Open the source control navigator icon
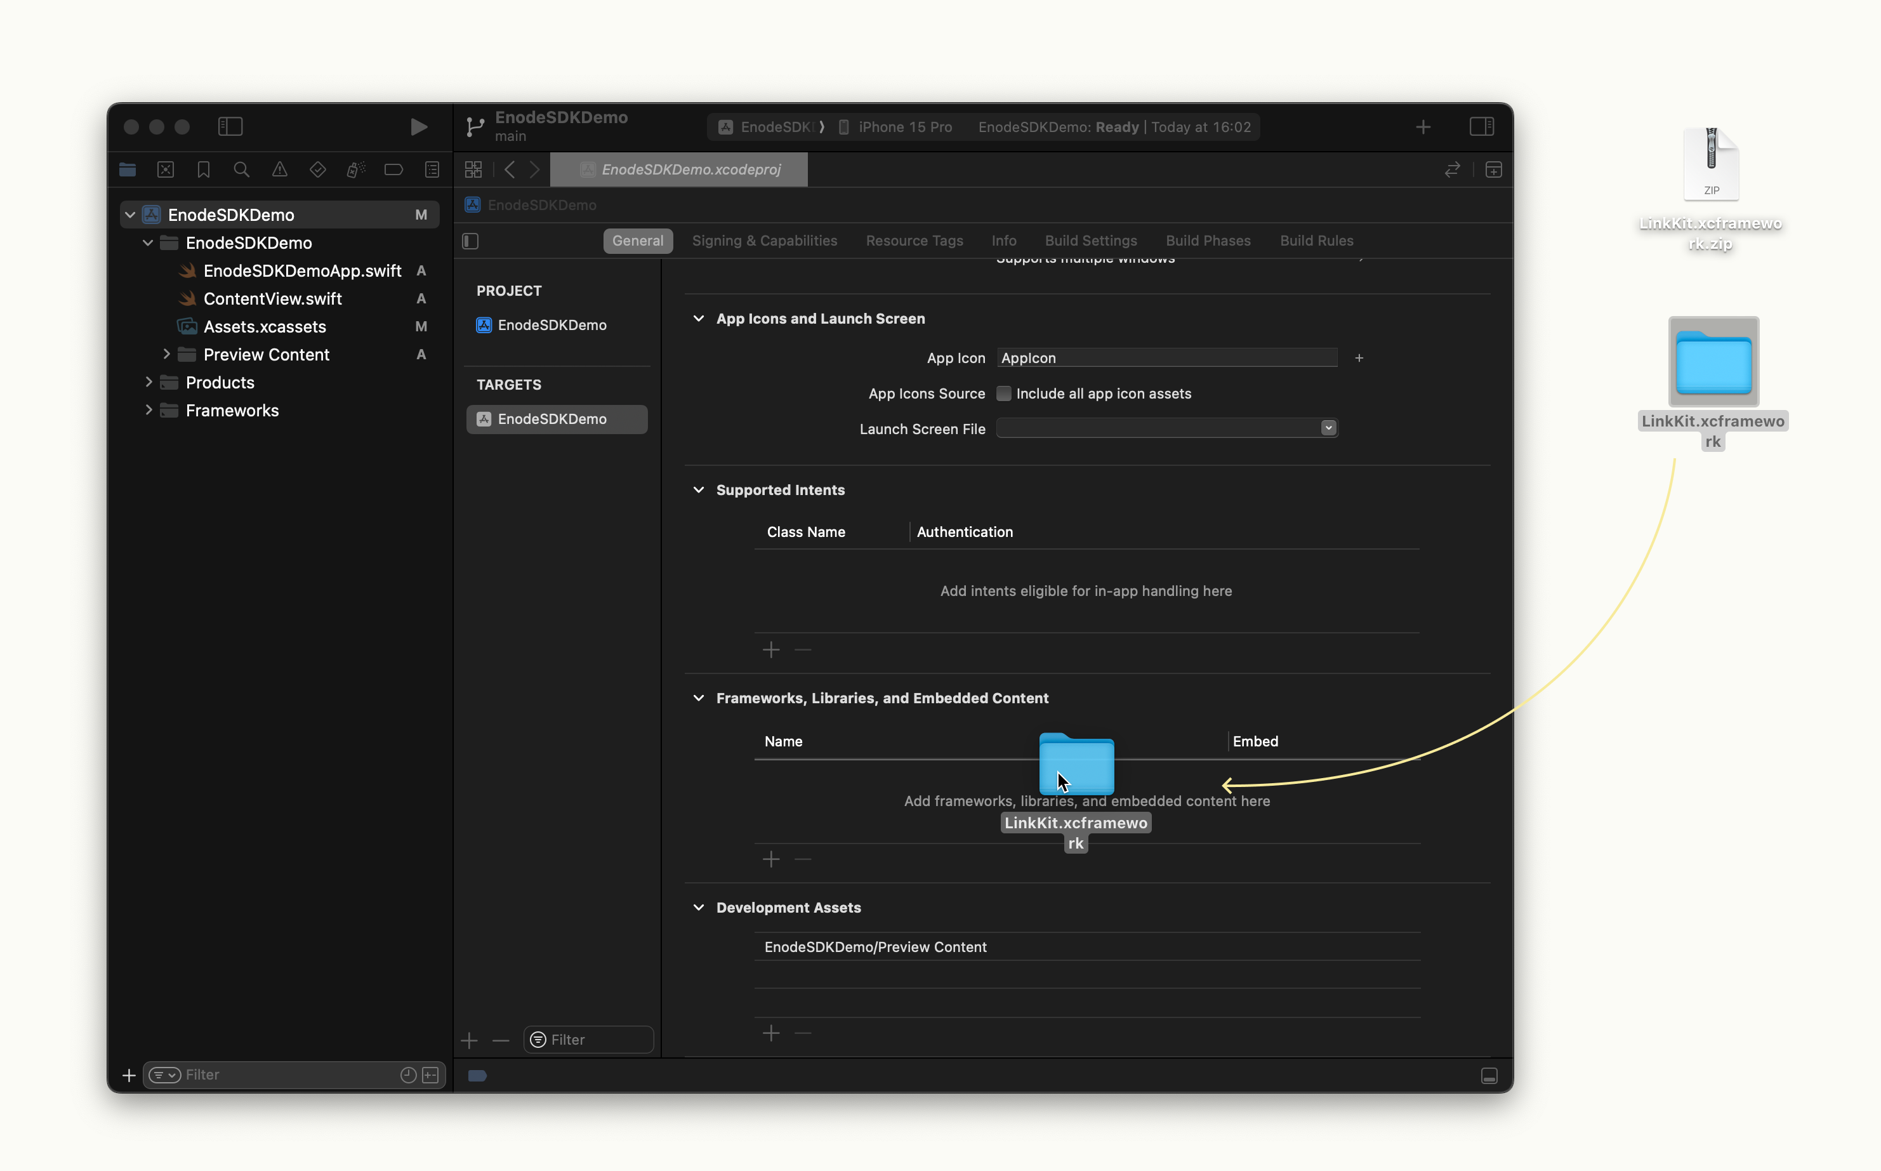Image resolution: width=1881 pixels, height=1171 pixels. pos(166,169)
